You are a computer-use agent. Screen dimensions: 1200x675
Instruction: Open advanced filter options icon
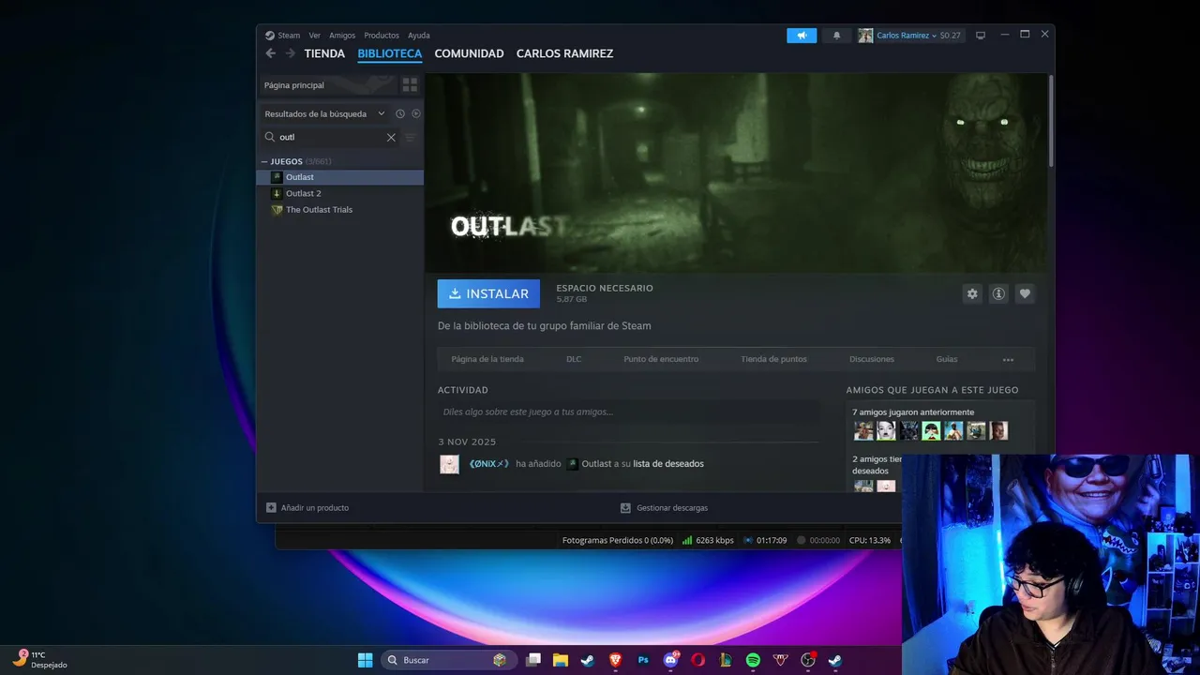(x=410, y=137)
